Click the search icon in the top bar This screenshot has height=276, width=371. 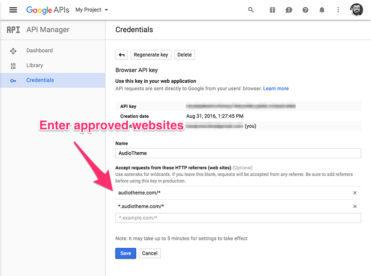click(x=251, y=10)
